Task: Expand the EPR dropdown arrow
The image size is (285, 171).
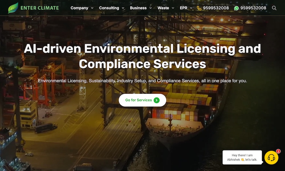Action: coord(191,8)
